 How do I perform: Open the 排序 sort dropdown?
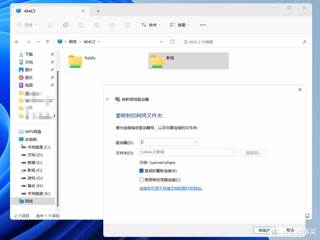click(151, 25)
